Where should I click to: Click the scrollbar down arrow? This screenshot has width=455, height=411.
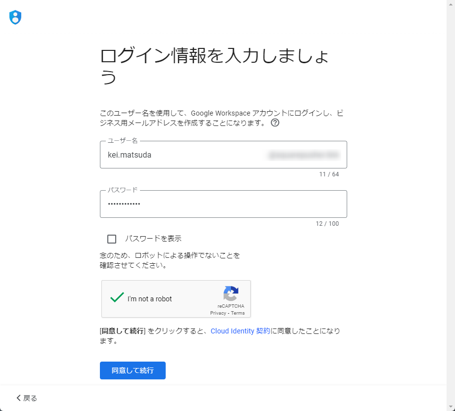(451, 407)
